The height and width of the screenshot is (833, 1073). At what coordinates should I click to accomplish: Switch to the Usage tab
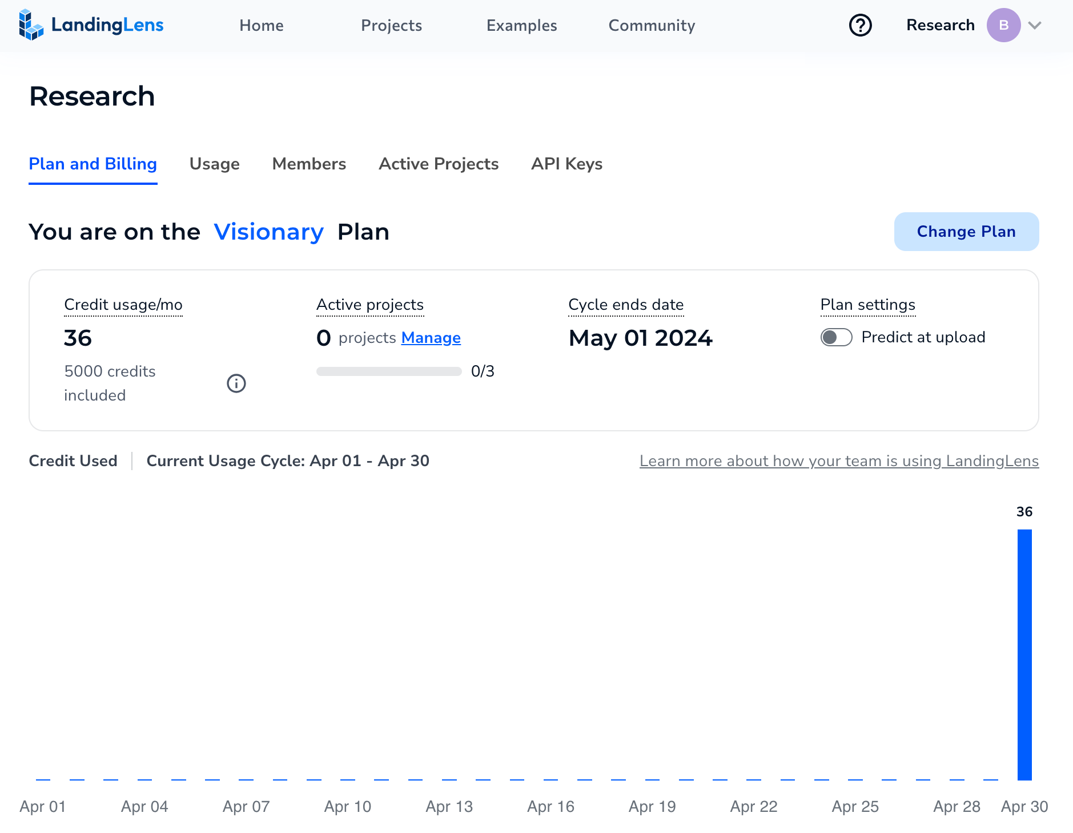click(214, 164)
